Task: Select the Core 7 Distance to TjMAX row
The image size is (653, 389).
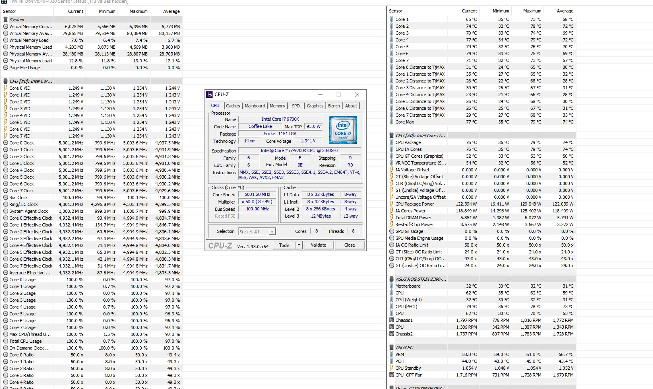Action: click(x=482, y=115)
